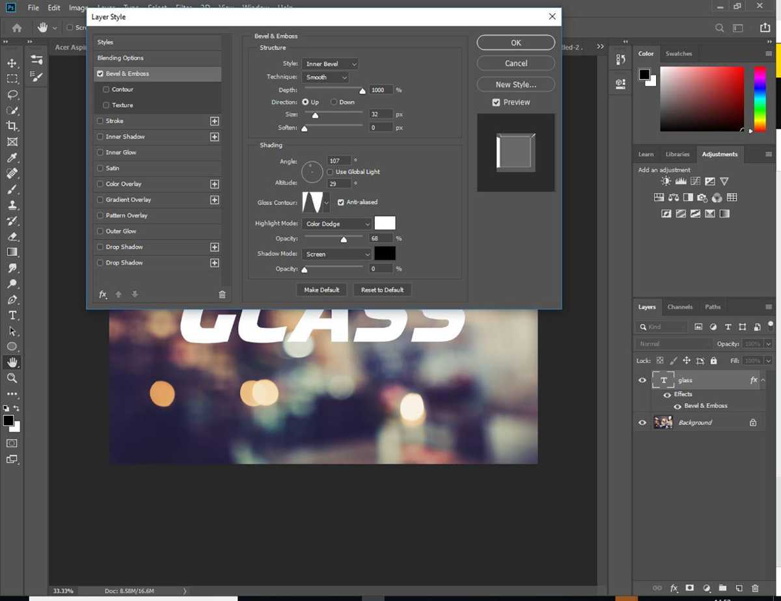Image resolution: width=781 pixels, height=601 pixels.
Task: Add another Color Overlay with plus icon
Action: pos(214,184)
